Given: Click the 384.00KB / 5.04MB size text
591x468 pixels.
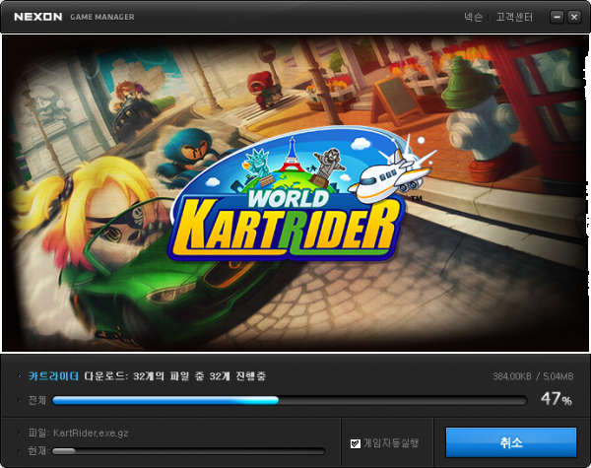Looking at the screenshot, I should click(533, 376).
